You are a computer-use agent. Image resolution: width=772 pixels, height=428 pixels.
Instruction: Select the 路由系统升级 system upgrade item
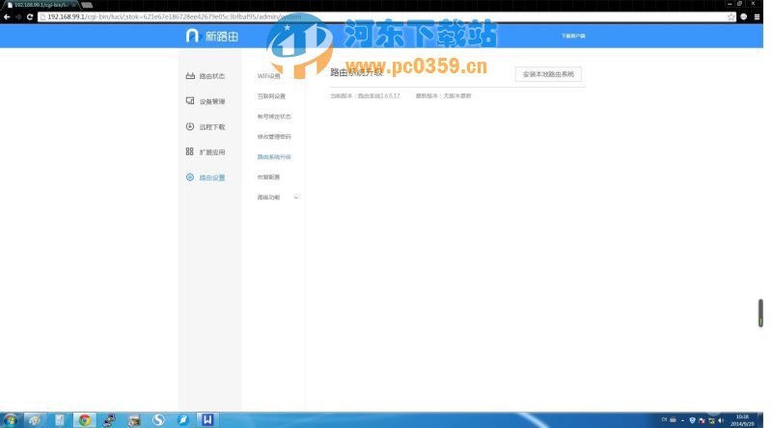coord(274,157)
